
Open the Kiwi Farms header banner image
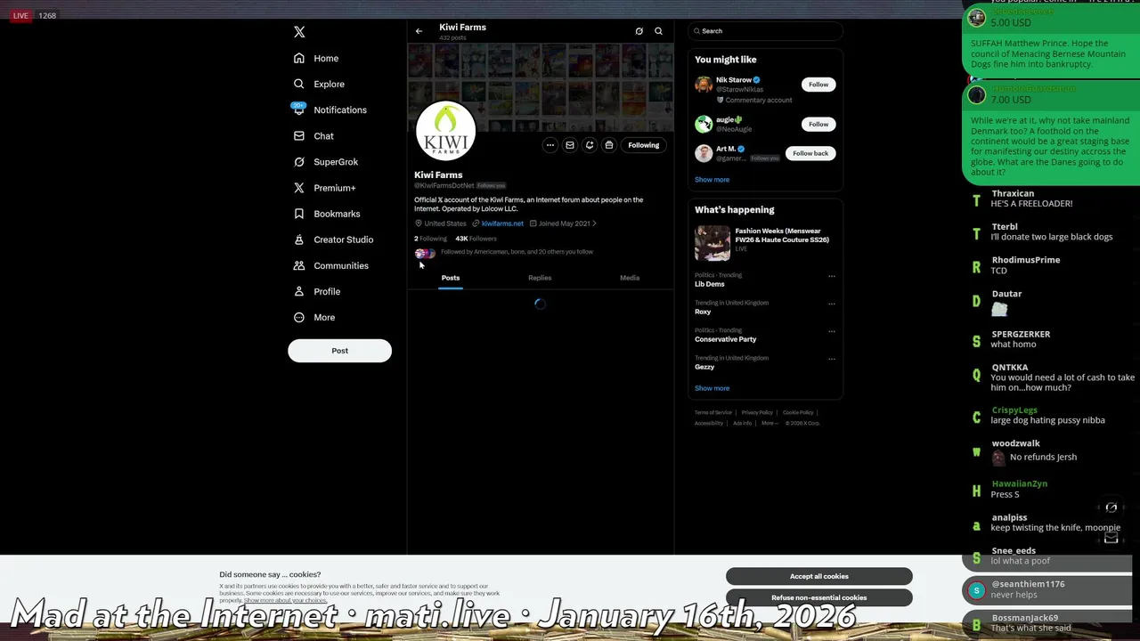click(541, 87)
